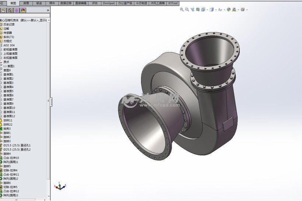Select the AISI 304 material entry
302x201 pixels.
point(9,45)
